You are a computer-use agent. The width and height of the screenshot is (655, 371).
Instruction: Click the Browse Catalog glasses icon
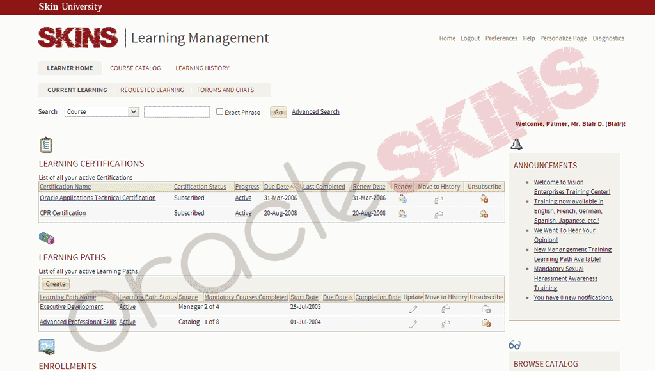(x=515, y=345)
